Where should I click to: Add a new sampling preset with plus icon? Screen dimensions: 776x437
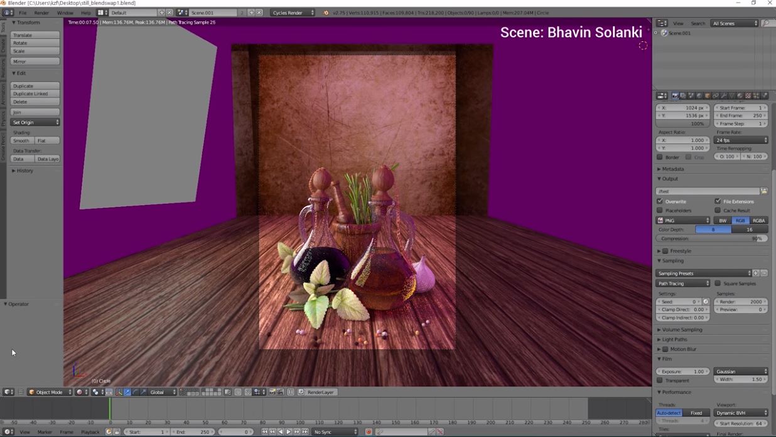point(756,273)
